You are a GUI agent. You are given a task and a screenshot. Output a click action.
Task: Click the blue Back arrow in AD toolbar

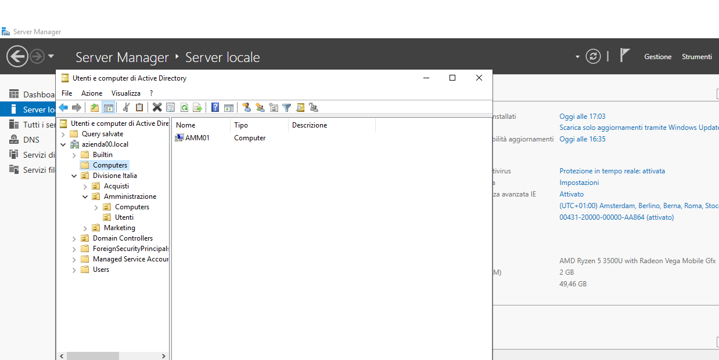[x=63, y=107]
